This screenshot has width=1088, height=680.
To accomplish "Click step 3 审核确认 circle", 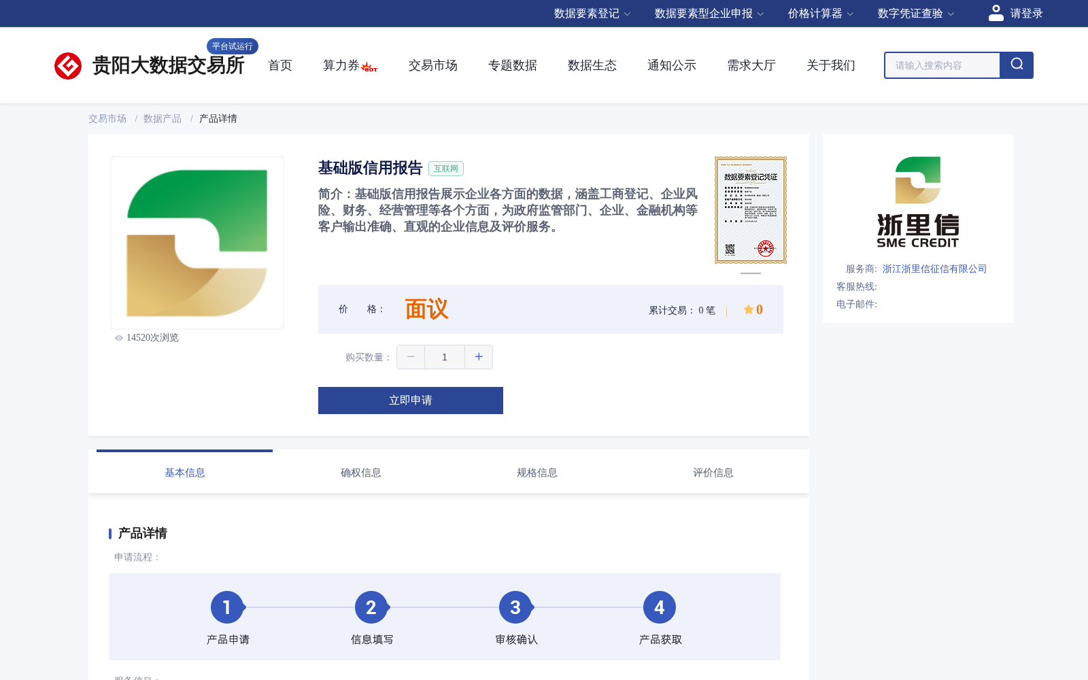I will pos(515,607).
